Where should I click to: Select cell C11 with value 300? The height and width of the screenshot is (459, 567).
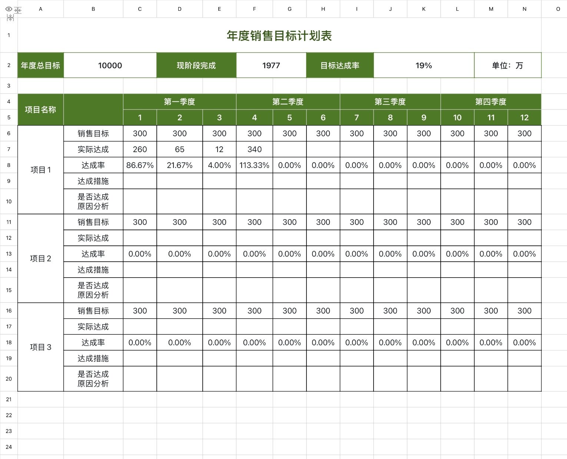pos(140,222)
